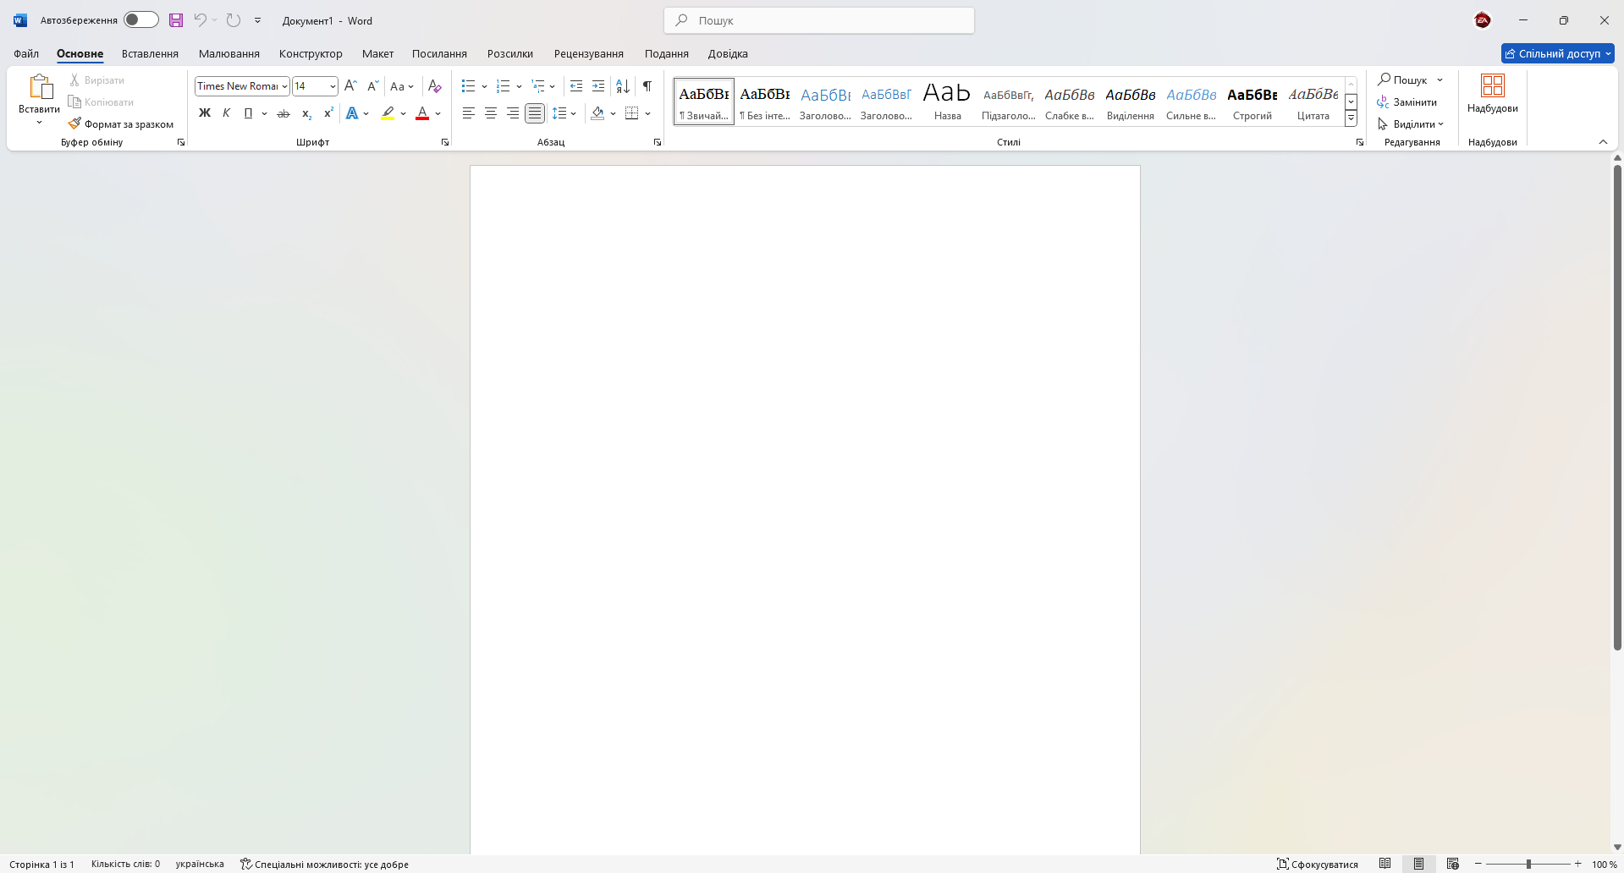
Task: Click the Пошук search box
Action: coord(818,20)
